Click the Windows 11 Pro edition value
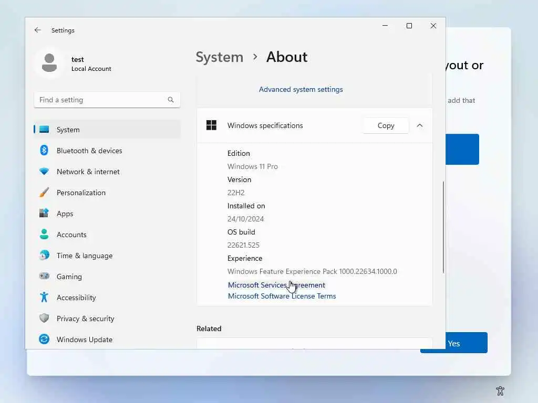This screenshot has width=538, height=403. [253, 166]
